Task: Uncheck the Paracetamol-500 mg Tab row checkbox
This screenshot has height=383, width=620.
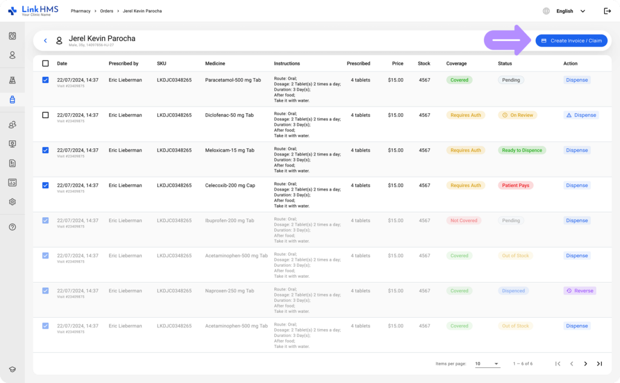Action: 45,80
